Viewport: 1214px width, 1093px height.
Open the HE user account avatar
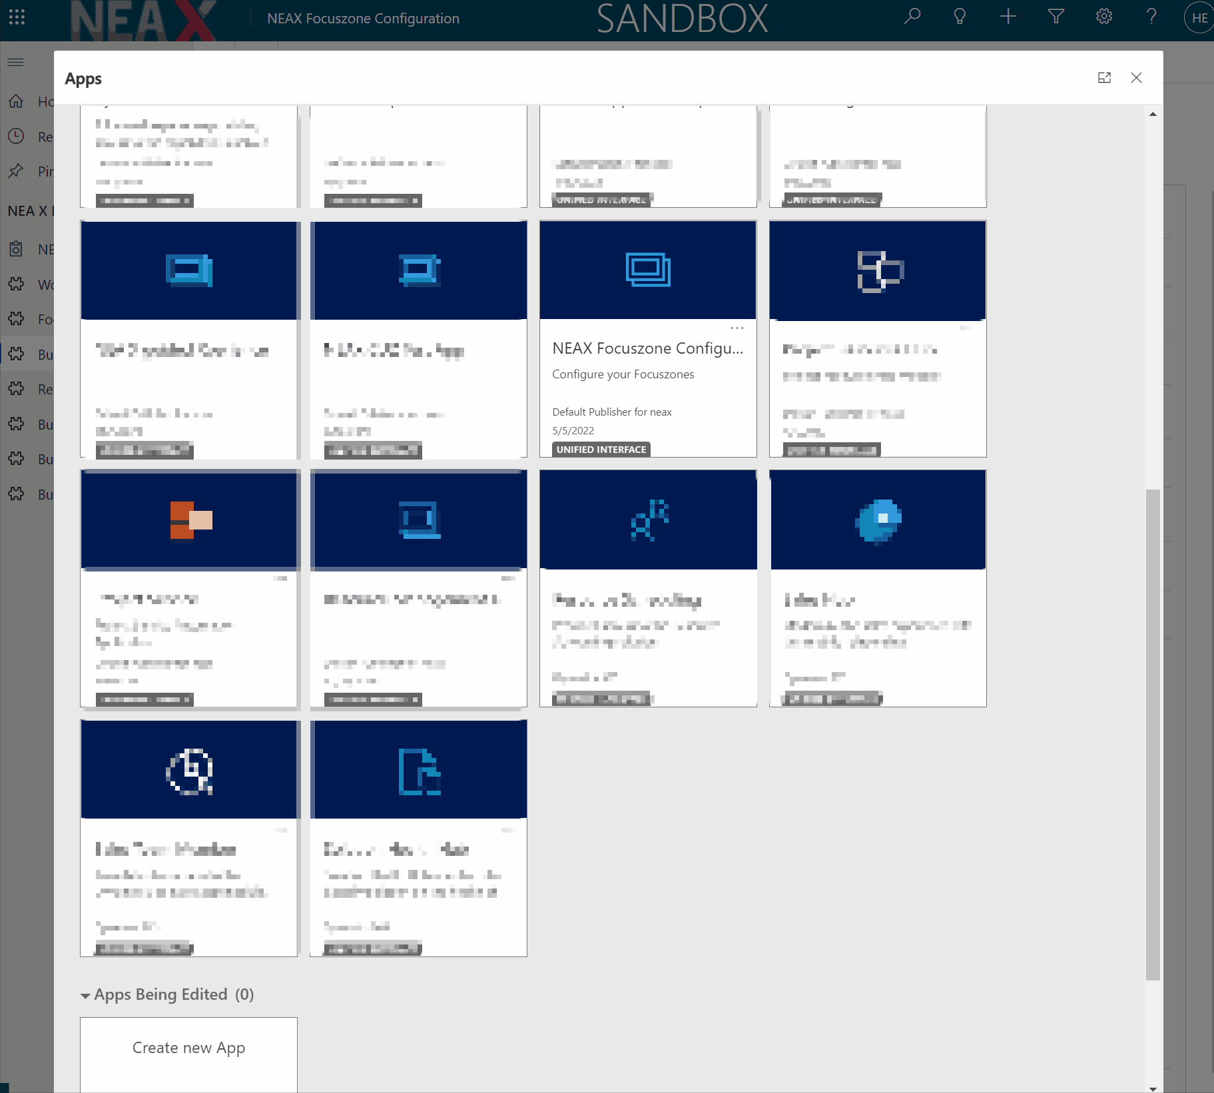coord(1199,18)
